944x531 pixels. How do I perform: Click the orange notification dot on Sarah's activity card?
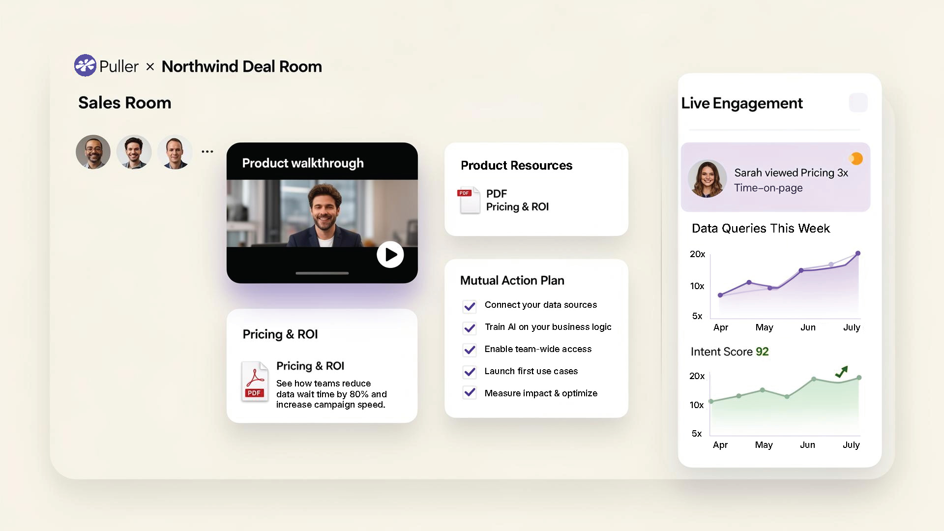(x=856, y=158)
